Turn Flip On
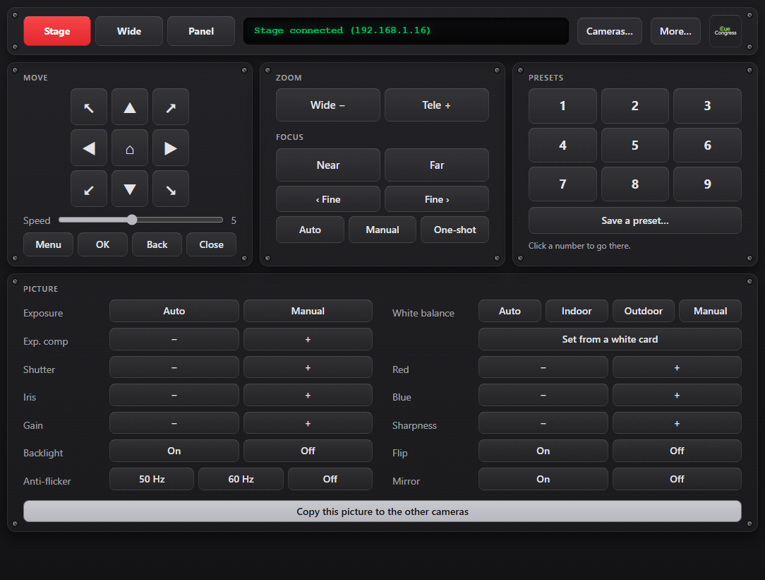The width and height of the screenshot is (765, 580). click(543, 451)
